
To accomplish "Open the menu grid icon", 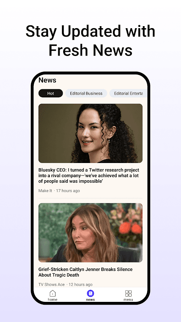I will (x=128, y=293).
